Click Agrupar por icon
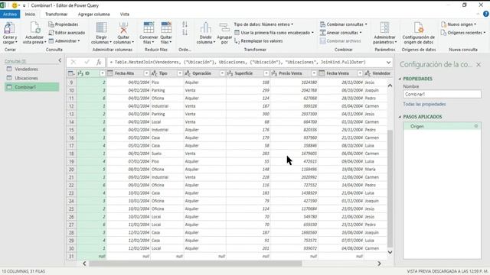Image resolution: width=490 pixels, height=275 pixels. pos(224,27)
